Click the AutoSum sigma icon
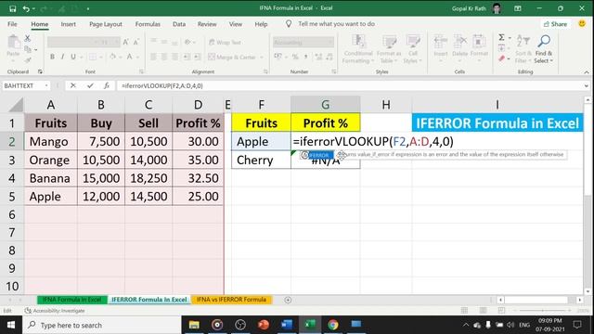The height and width of the screenshot is (334, 594). click(501, 37)
